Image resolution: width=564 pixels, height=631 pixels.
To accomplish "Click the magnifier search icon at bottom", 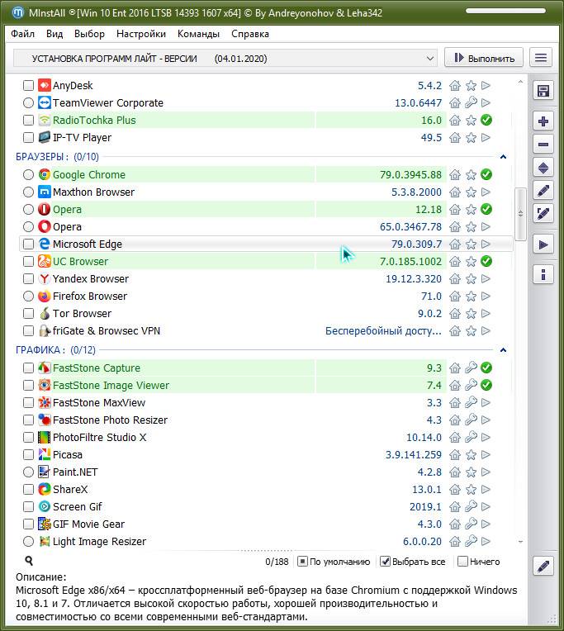I will (29, 561).
